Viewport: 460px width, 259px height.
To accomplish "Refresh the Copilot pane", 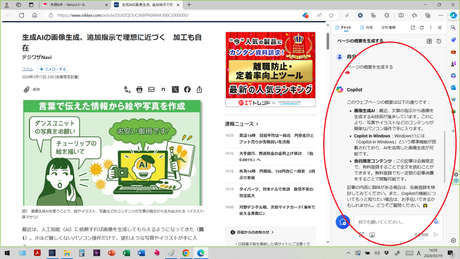I will click(422, 28).
